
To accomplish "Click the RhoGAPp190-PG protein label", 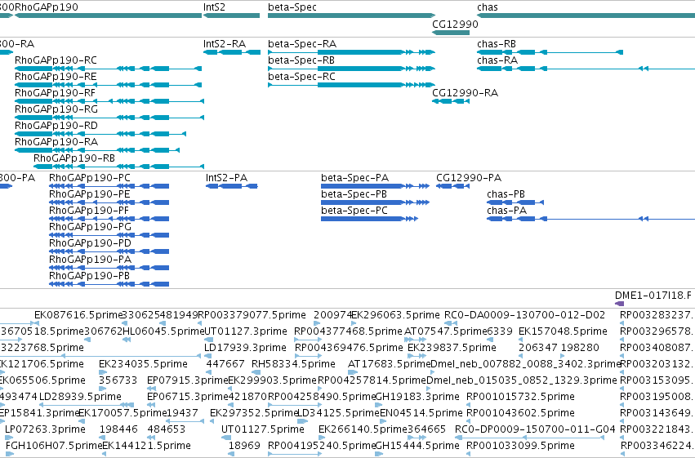I will [x=90, y=227].
